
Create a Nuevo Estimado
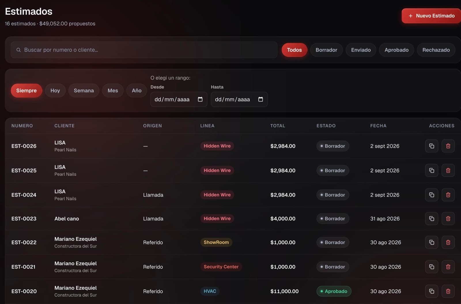click(x=431, y=16)
